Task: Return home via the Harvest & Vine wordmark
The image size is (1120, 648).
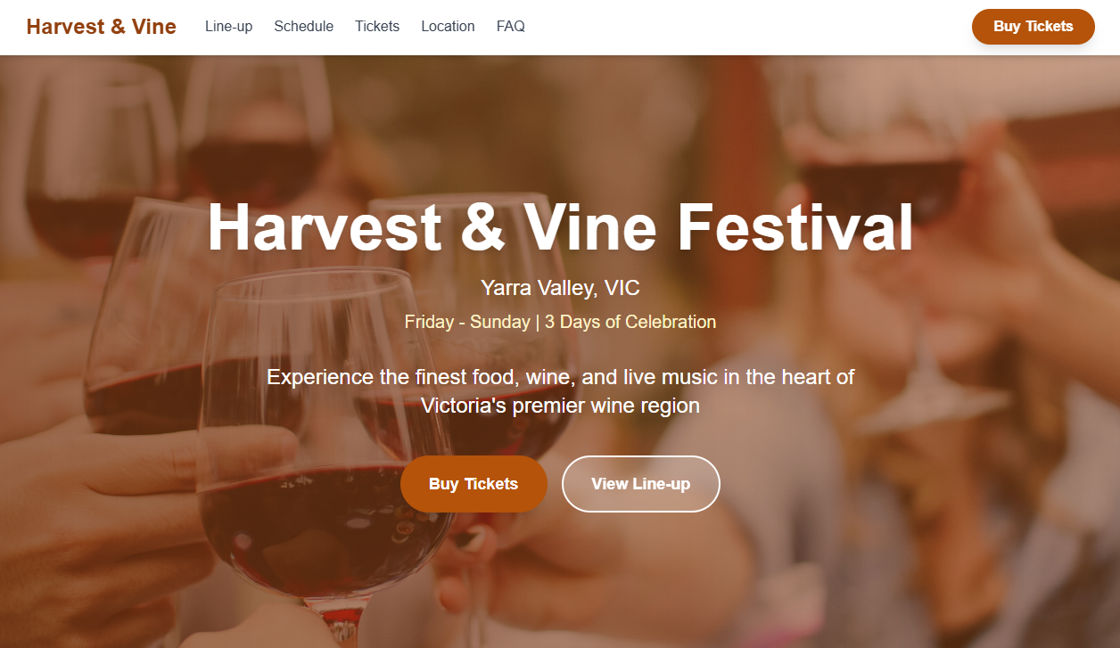Action: coord(101,26)
